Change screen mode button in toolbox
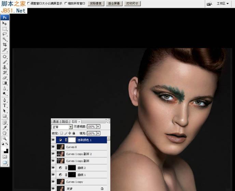 pyautogui.click(x=5, y=163)
